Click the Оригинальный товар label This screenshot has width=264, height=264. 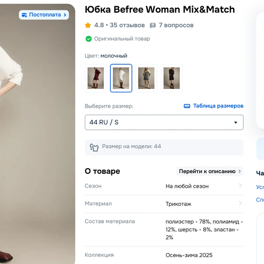tap(122, 39)
